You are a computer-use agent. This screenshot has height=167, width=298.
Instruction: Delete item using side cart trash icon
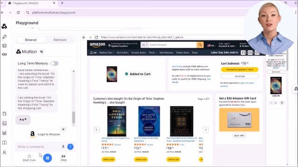click(x=282, y=103)
